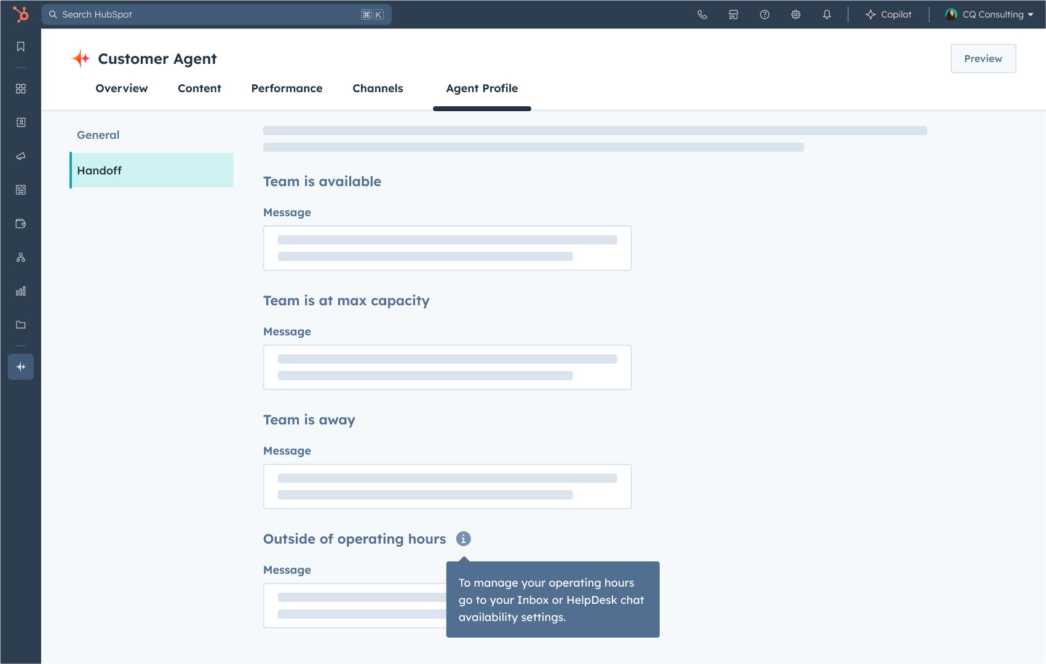Click the info icon beside Outside of operating hours
Viewport: 1046px width, 664px height.
(463, 539)
